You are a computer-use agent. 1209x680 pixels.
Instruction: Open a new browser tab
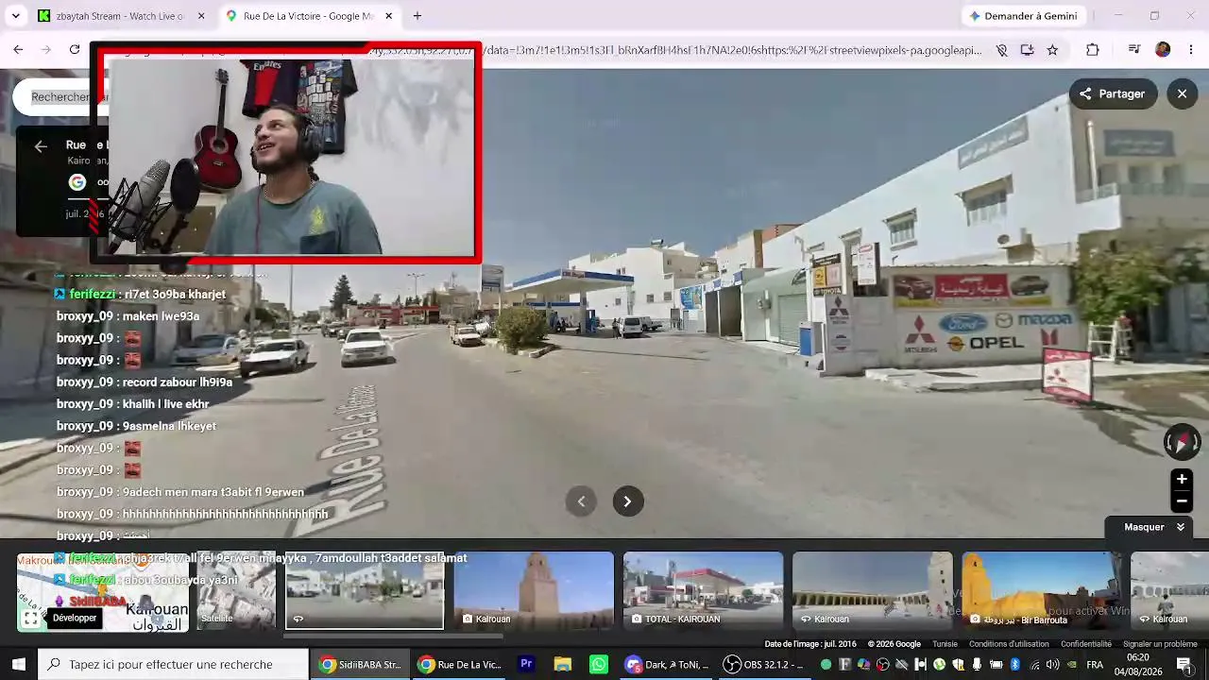(x=417, y=16)
